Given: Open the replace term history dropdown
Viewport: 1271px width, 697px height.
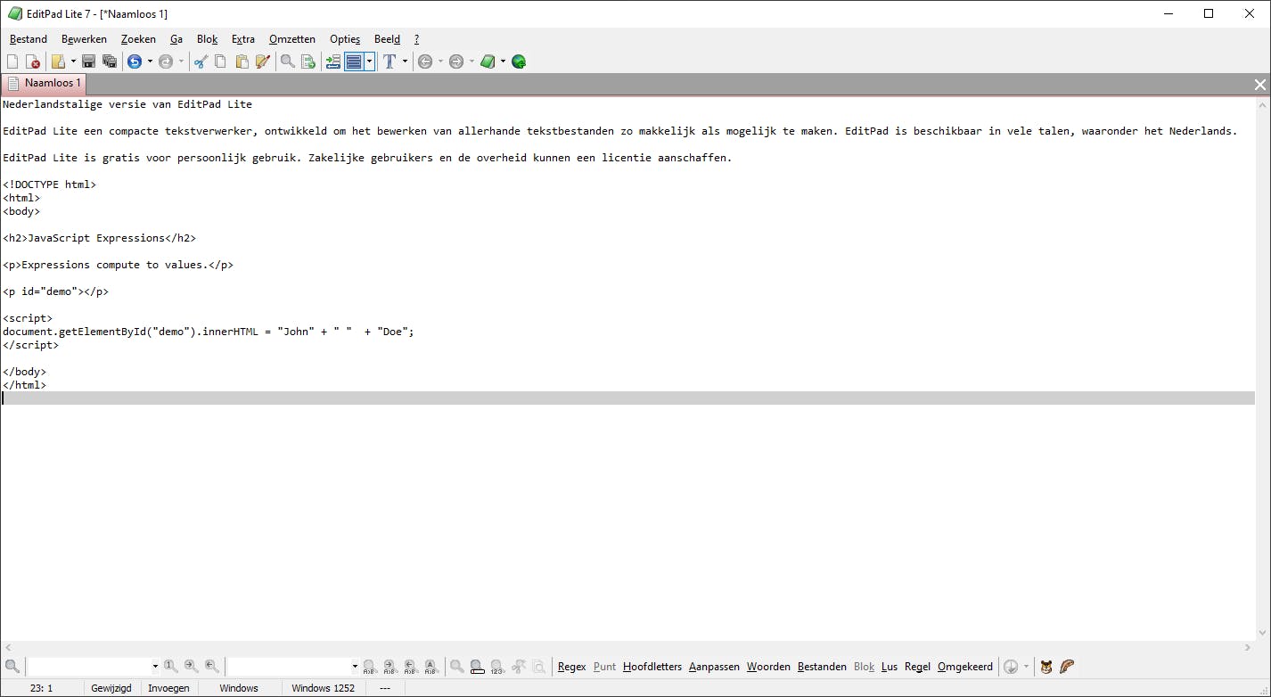Looking at the screenshot, I should tap(355, 666).
